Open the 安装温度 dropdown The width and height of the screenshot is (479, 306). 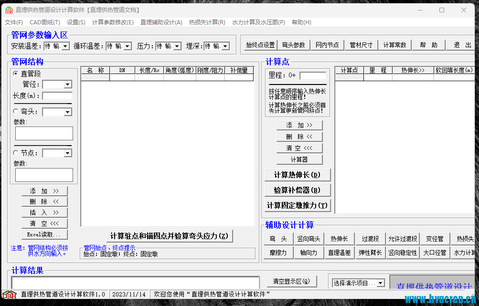coord(64,46)
